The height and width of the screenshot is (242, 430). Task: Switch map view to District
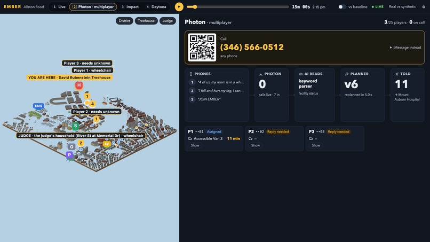(124, 21)
